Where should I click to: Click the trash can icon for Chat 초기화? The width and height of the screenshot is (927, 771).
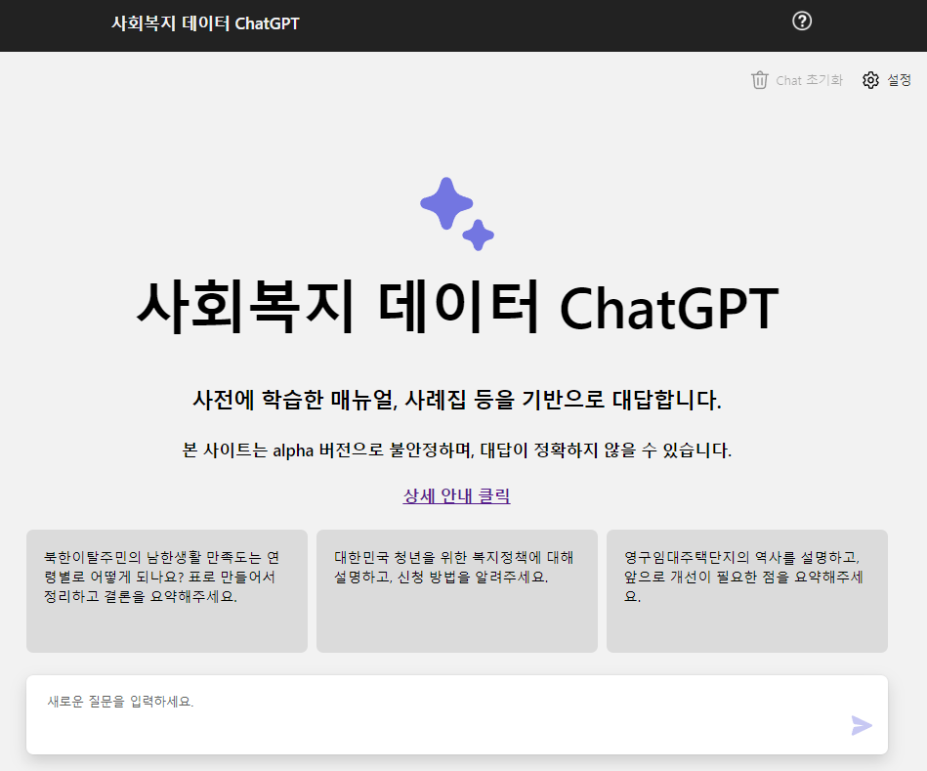760,80
